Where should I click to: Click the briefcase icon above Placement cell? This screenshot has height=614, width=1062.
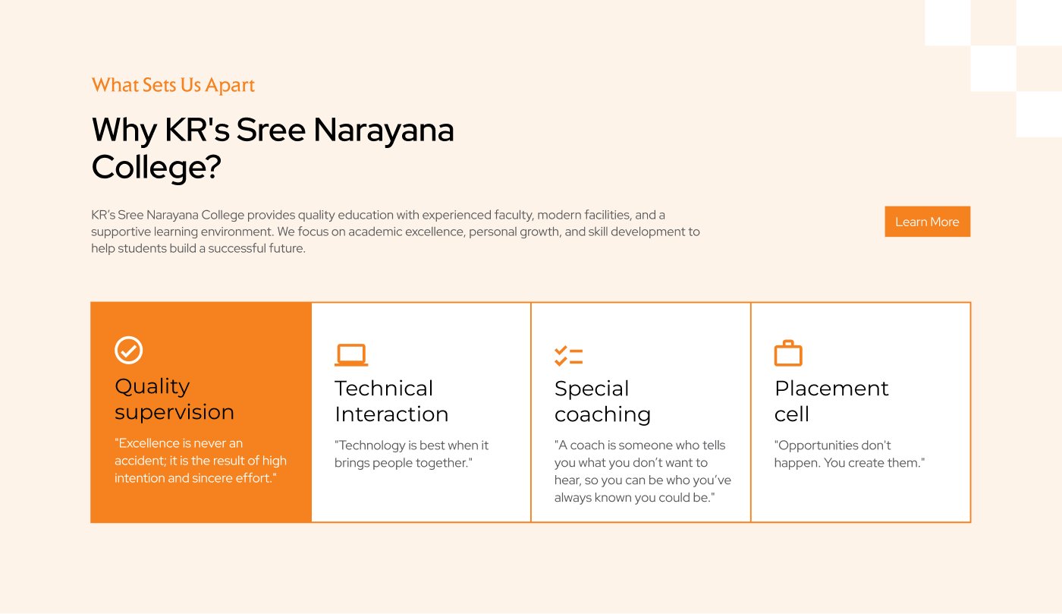[788, 354]
